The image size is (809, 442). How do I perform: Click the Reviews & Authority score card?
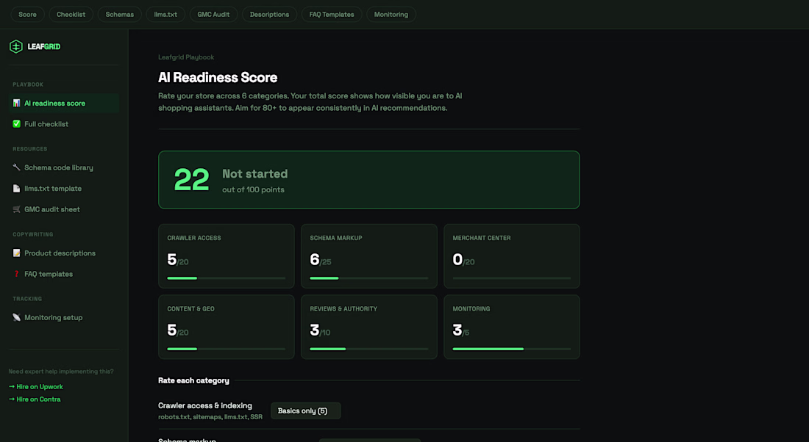369,327
